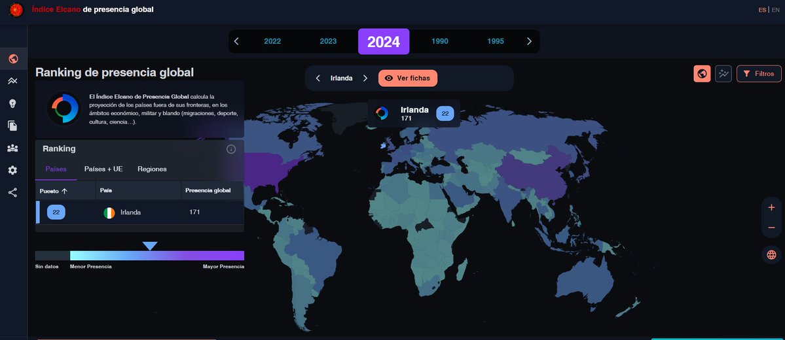Open the trends chart sidebar icon
The width and height of the screenshot is (785, 340).
click(12, 81)
